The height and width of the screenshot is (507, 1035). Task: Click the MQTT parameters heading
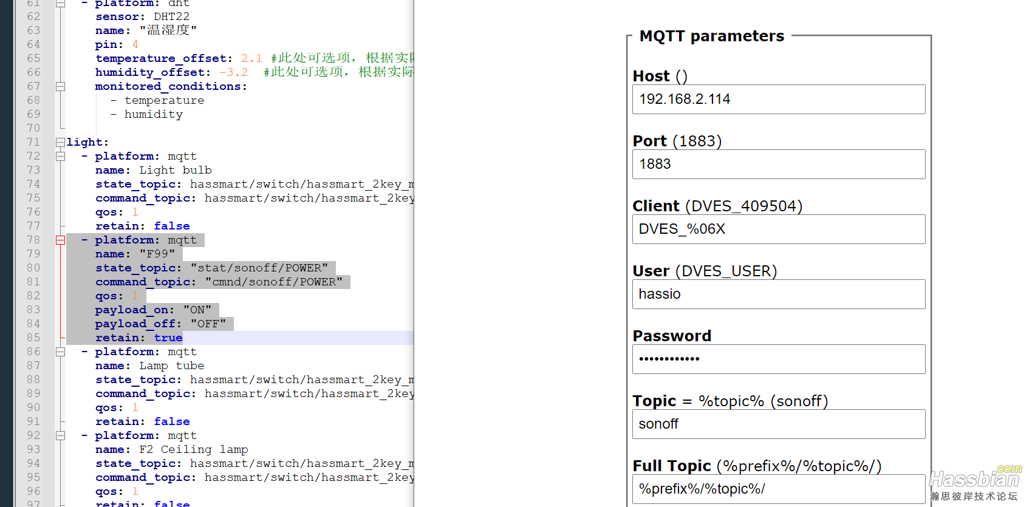712,36
